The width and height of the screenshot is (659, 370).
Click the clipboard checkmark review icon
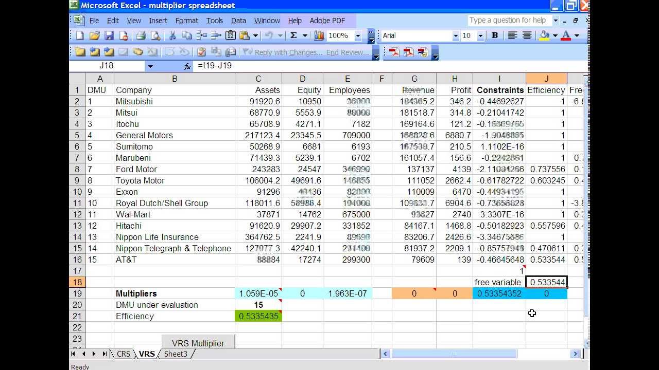click(x=201, y=52)
